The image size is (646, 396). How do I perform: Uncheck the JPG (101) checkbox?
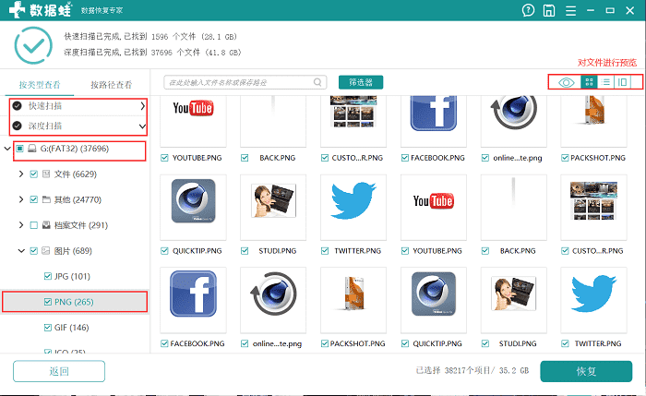[49, 276]
